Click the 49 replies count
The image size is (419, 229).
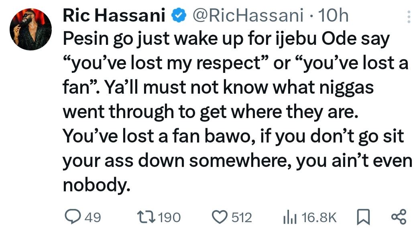tap(93, 218)
